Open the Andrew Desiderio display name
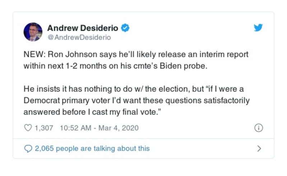Viewport: 287px width, 176px height. 83,28
